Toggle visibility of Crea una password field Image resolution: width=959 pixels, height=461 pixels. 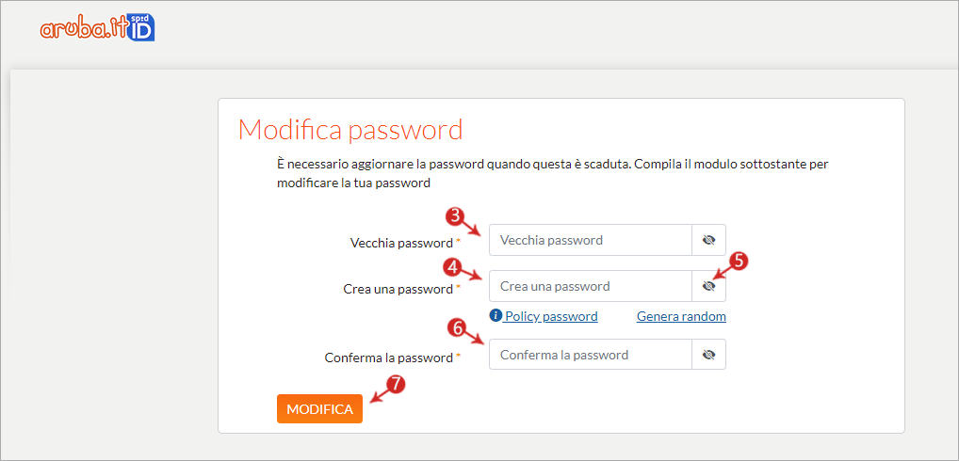coord(708,286)
